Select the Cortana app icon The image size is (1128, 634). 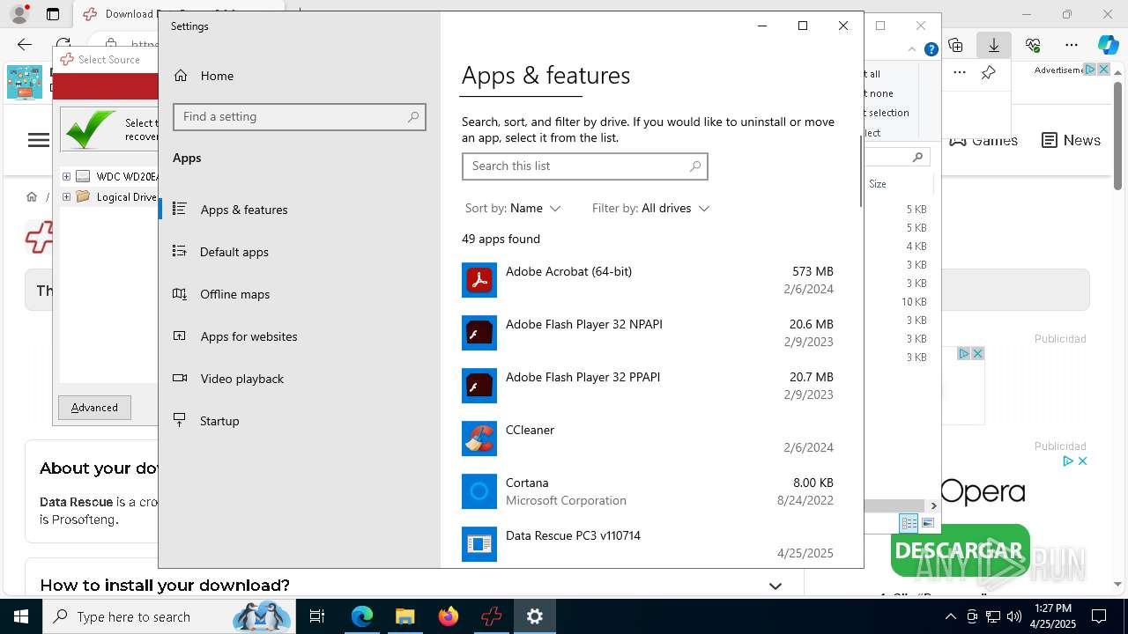pos(479,491)
